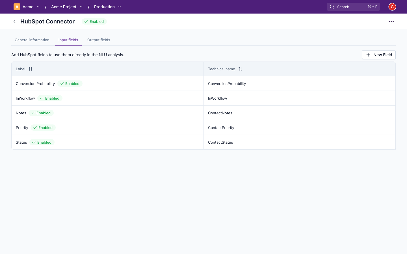Open the Conversion Probability label
407x254 pixels.
point(35,84)
